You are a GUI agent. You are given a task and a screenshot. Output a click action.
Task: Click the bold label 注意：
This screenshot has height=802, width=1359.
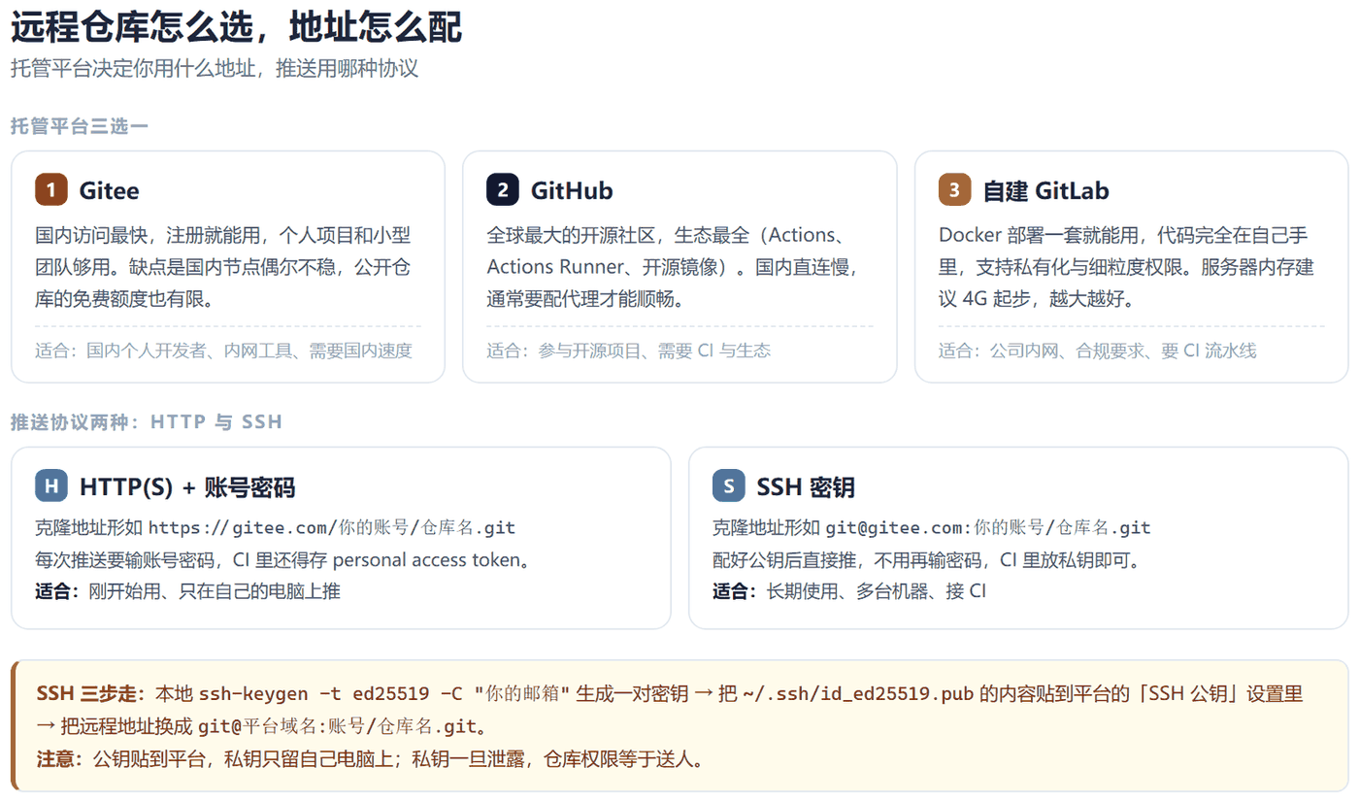coord(64,758)
